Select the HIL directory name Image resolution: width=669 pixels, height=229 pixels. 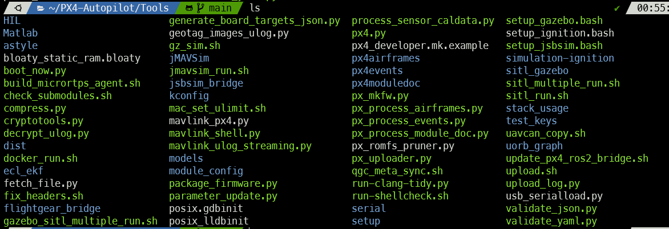[x=11, y=21]
